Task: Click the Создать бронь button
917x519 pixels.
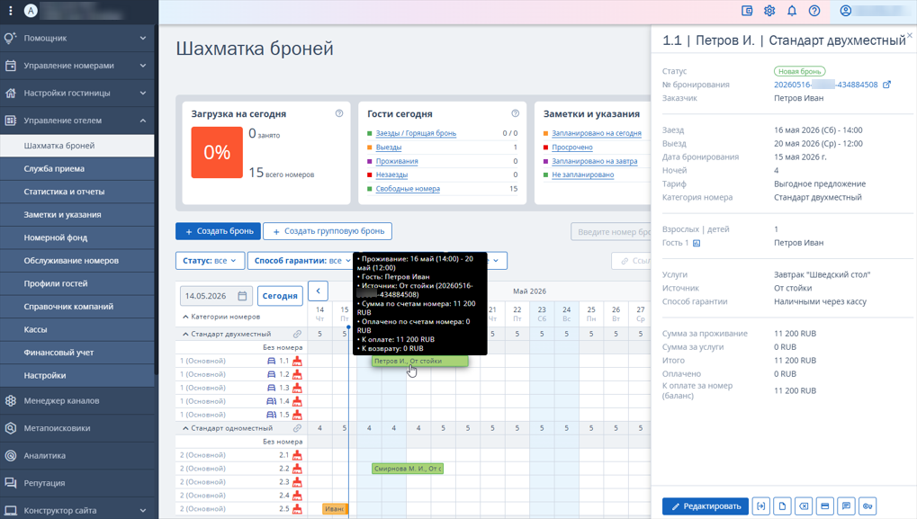Action: tap(219, 231)
